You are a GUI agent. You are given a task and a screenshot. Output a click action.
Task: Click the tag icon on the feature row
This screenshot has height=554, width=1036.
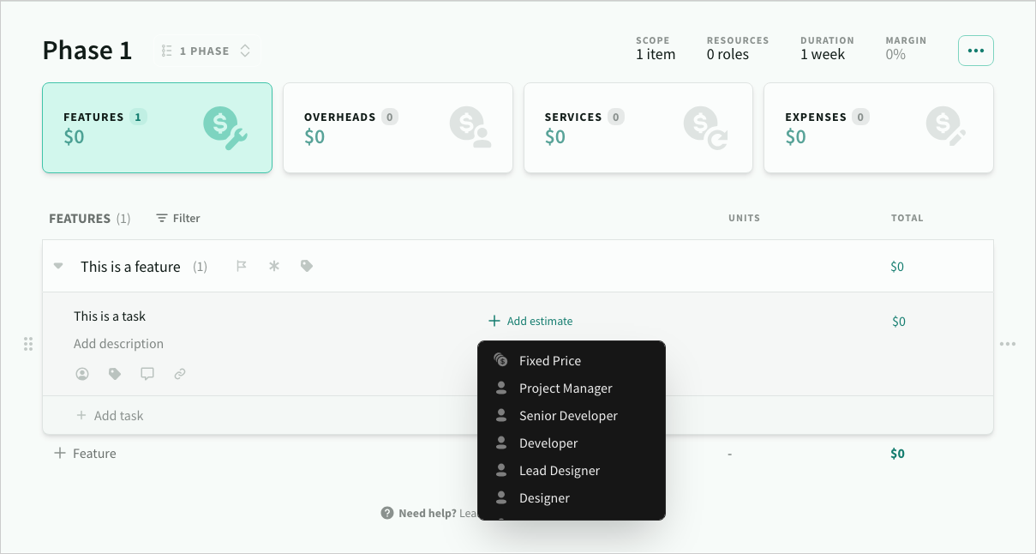point(307,267)
